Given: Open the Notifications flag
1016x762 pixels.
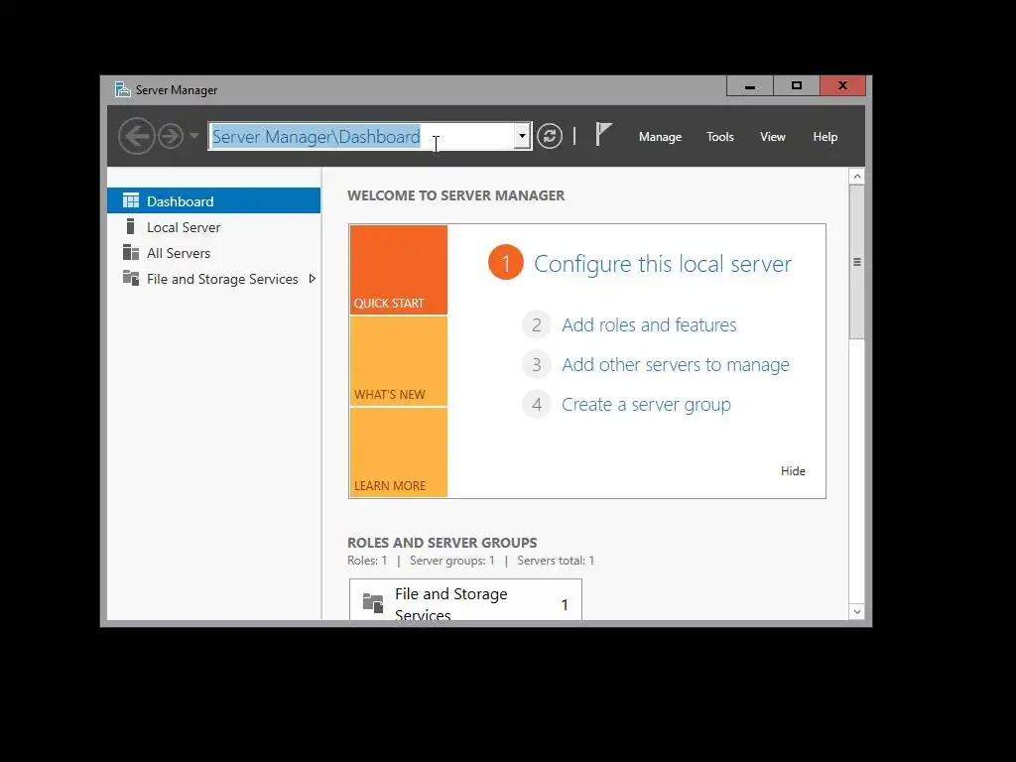Looking at the screenshot, I should click(x=603, y=135).
